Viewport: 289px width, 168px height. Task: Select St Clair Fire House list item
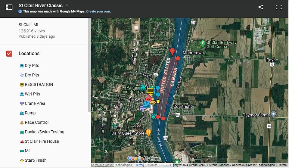[42, 142]
